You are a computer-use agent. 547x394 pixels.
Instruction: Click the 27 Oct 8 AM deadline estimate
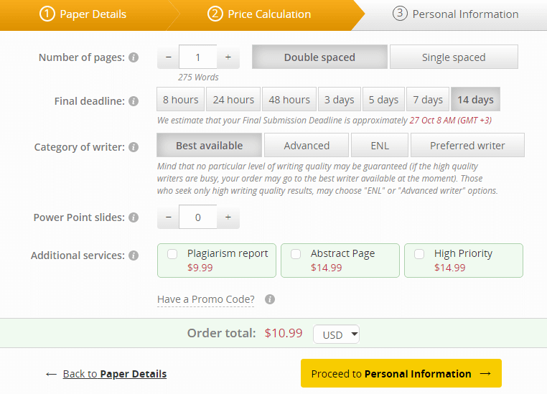(451, 121)
